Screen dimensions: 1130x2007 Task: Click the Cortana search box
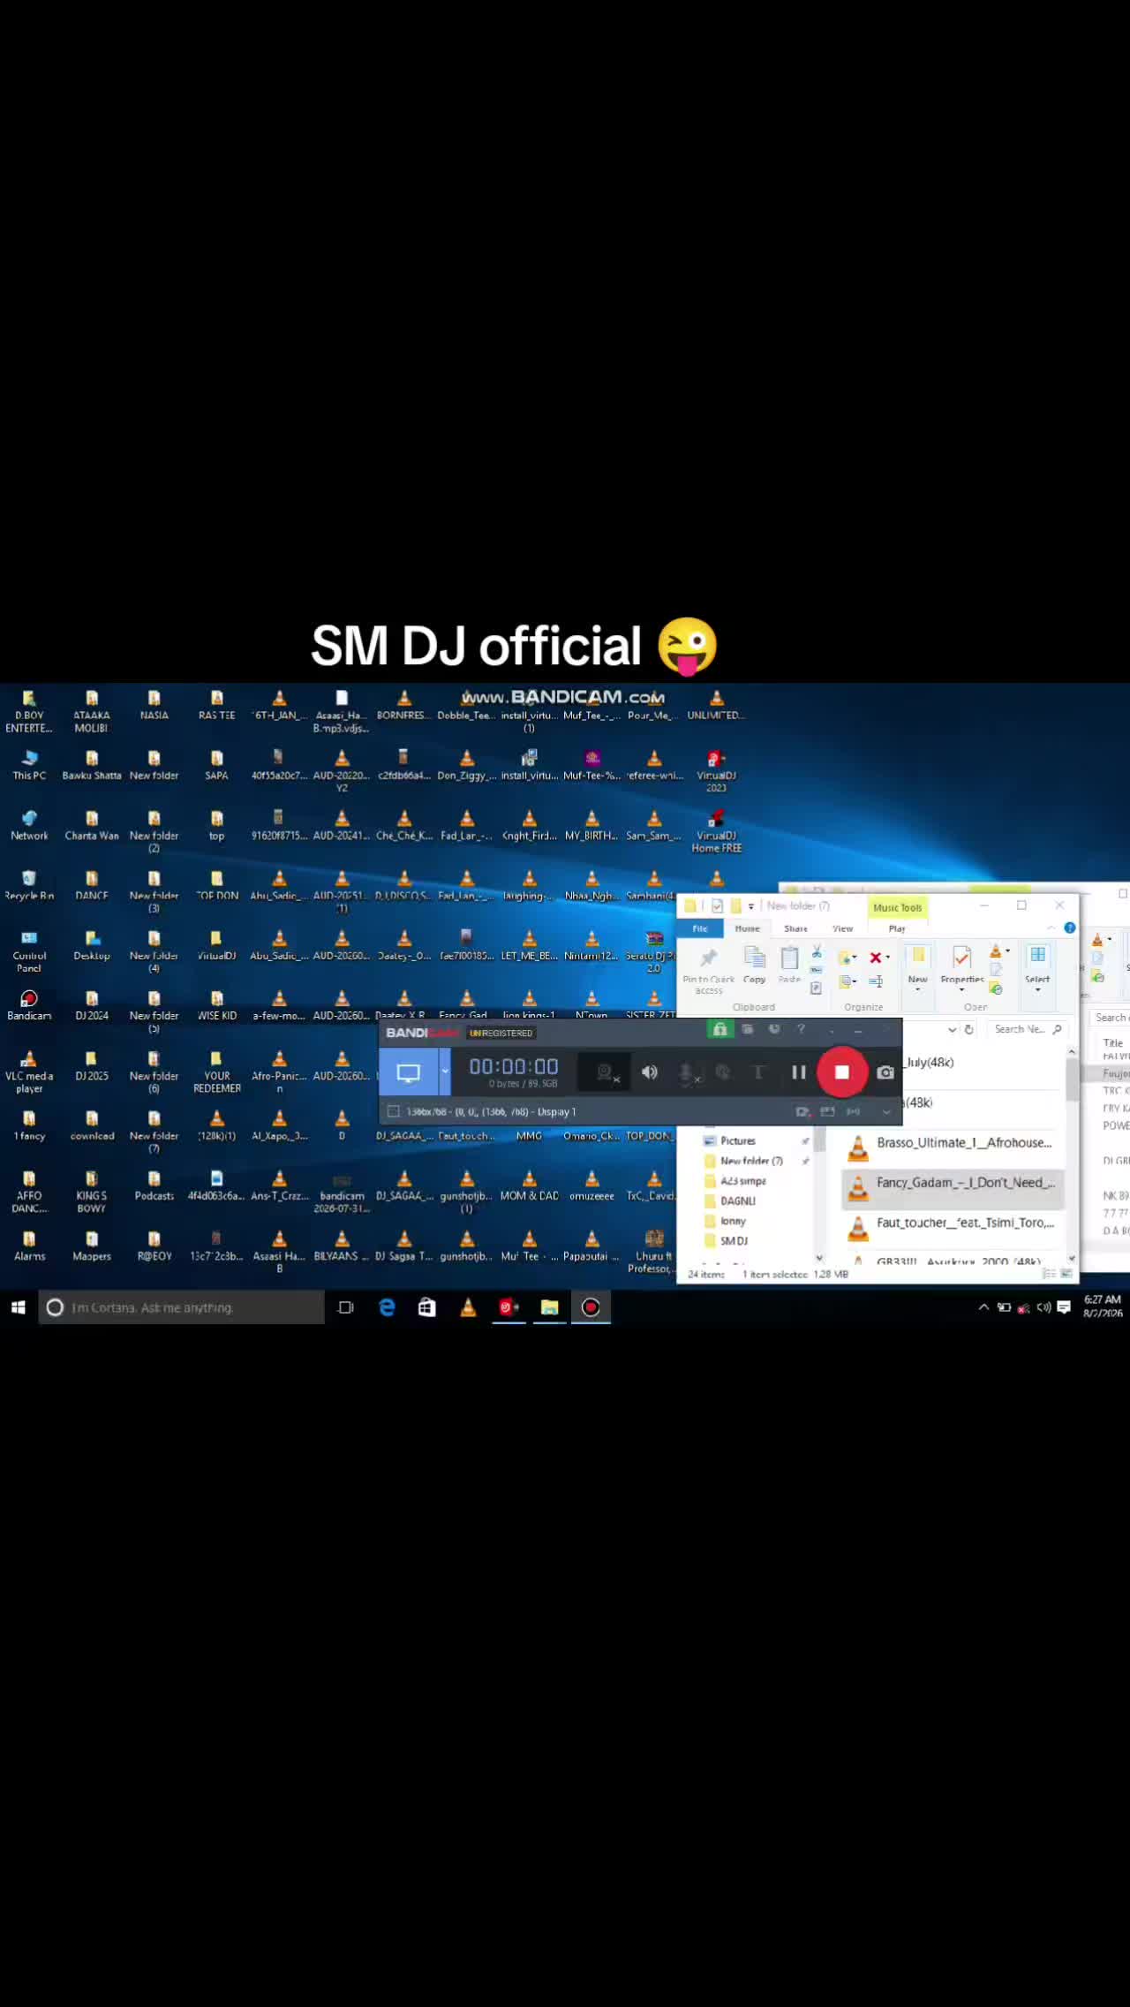point(181,1307)
